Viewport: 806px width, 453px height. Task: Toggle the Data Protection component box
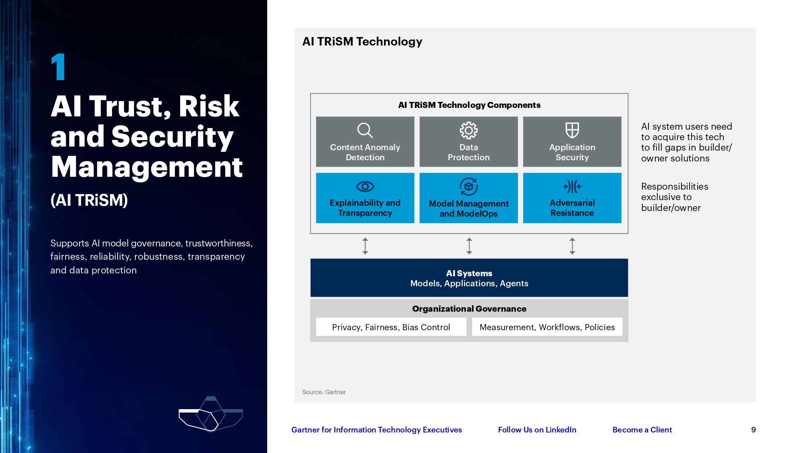pyautogui.click(x=468, y=141)
